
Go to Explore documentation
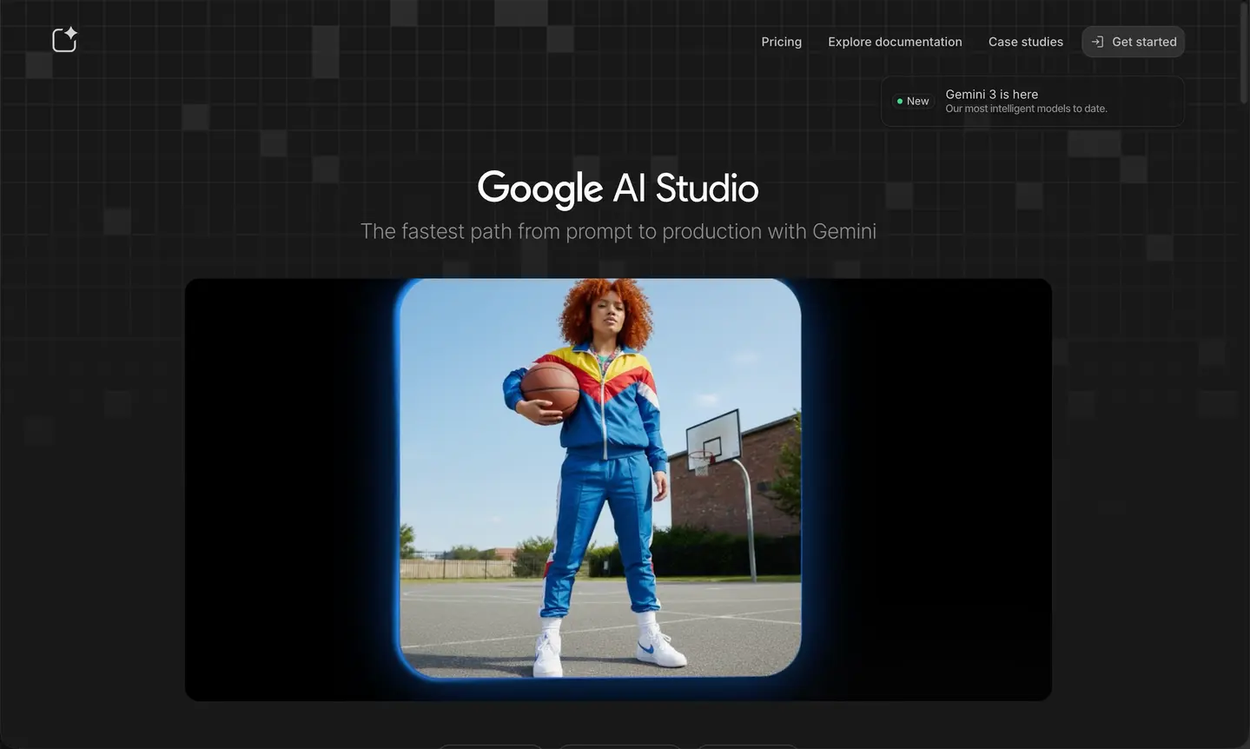[x=895, y=42]
